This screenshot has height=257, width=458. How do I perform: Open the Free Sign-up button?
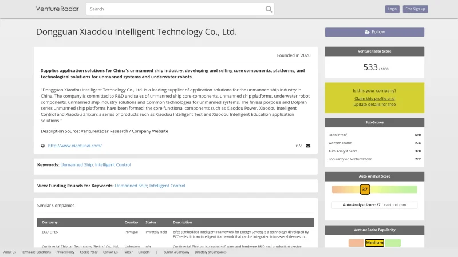coord(415,9)
